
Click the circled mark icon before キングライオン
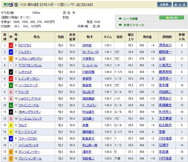coord(21,112)
